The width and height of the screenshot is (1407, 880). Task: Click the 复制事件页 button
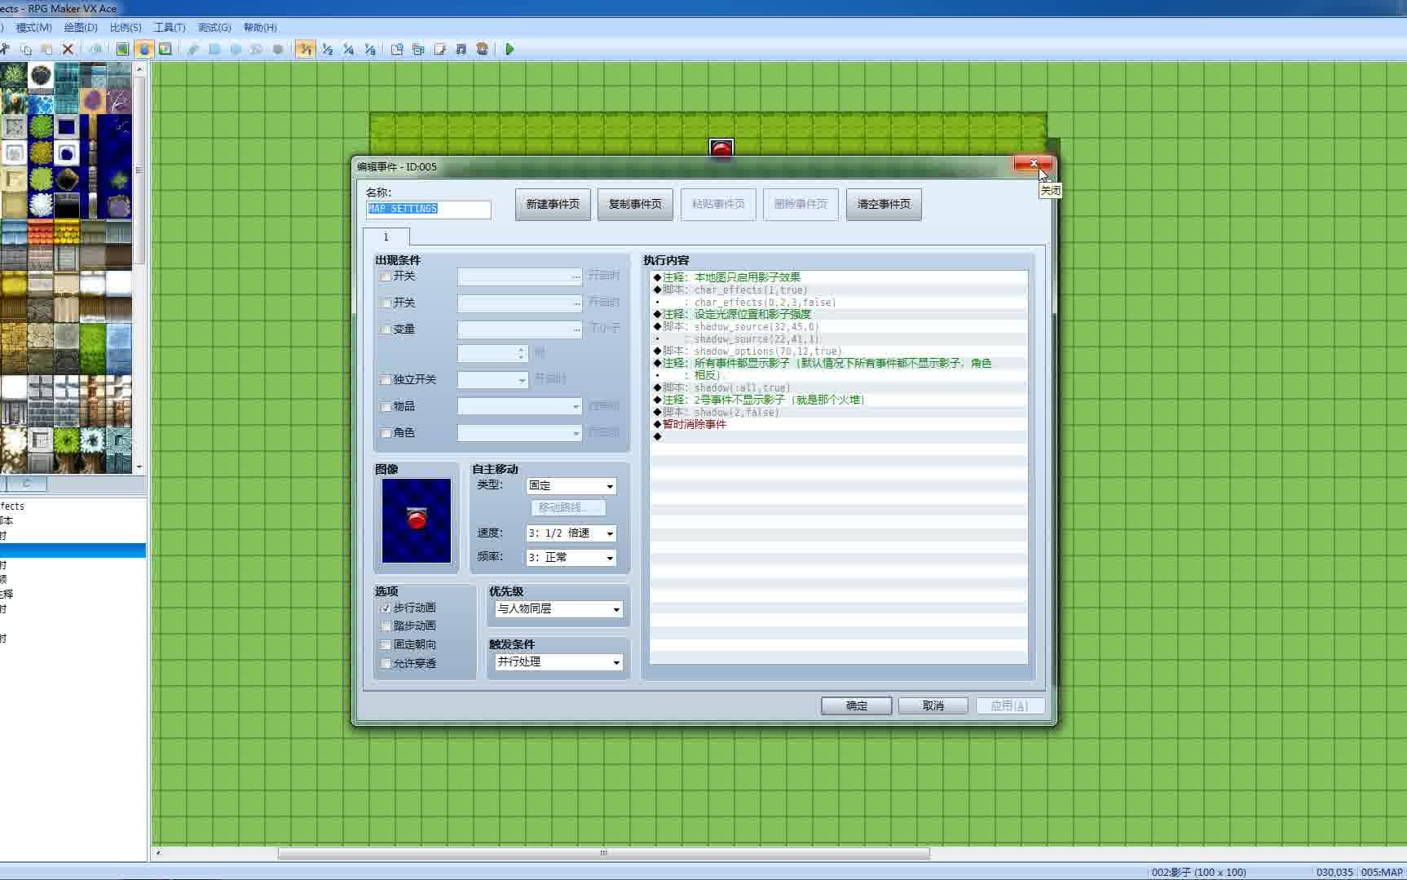pos(635,204)
